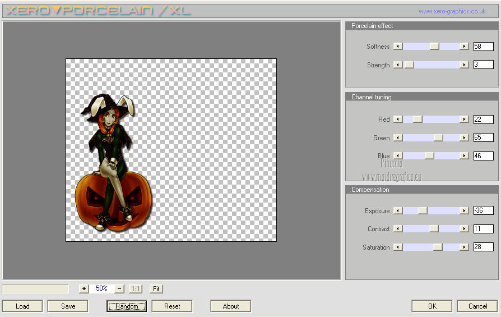Click Red channel left arrow
501x317 pixels.
tap(398, 120)
